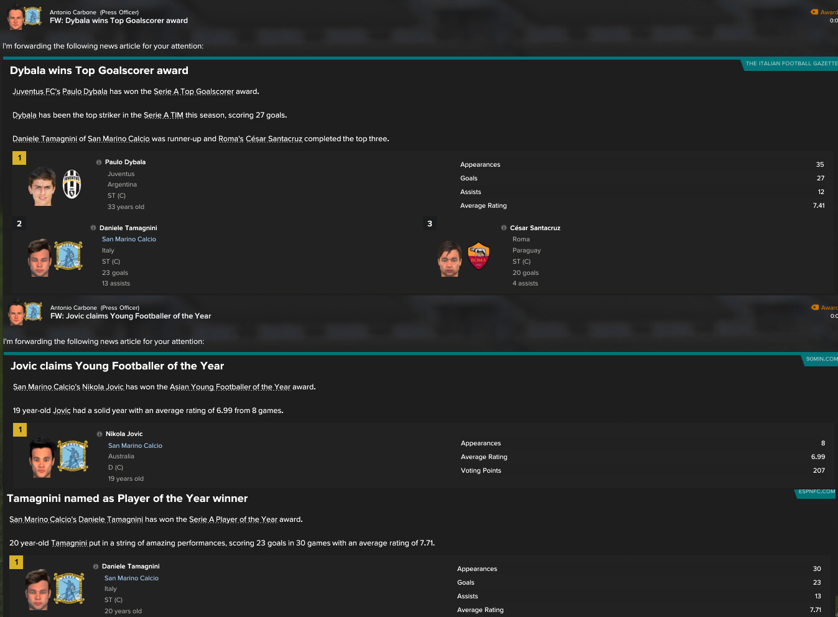Select the ESPNFC.COM source tag

pyautogui.click(x=816, y=491)
